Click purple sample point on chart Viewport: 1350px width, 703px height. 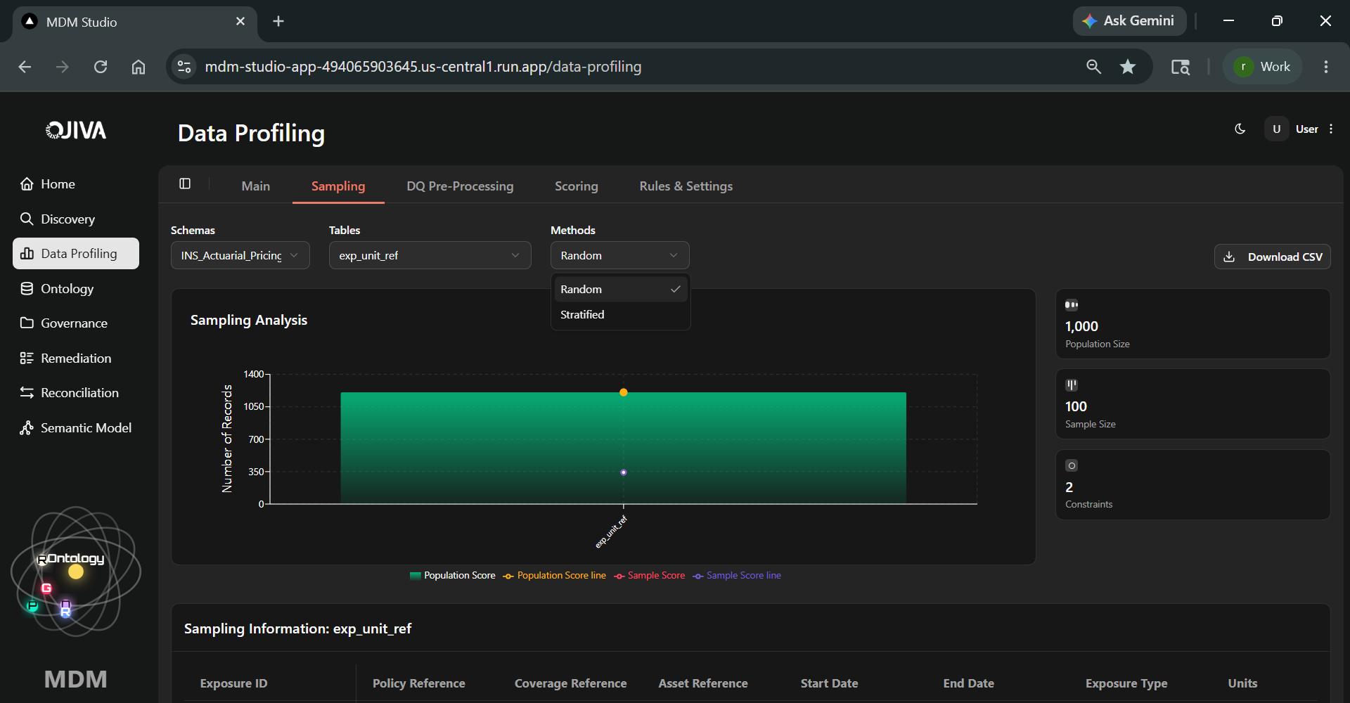point(624,472)
